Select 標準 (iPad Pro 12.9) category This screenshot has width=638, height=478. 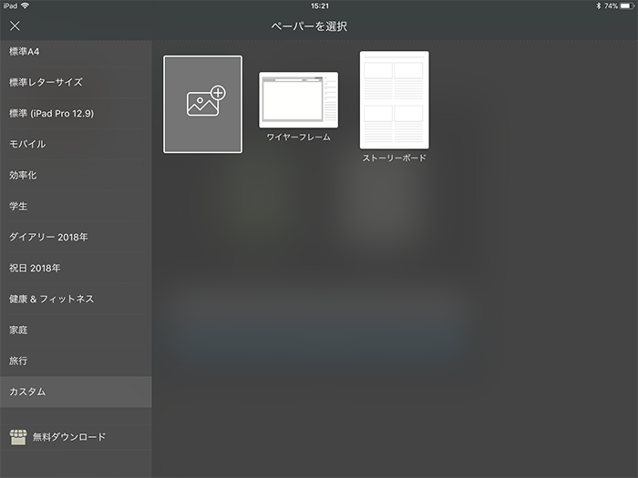click(x=76, y=114)
